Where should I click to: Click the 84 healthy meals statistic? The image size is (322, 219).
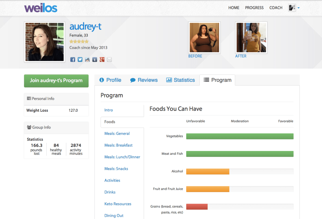56,149
